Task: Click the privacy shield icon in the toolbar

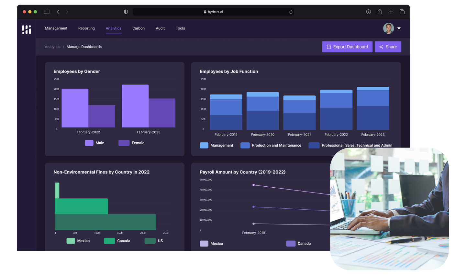Action: pyautogui.click(x=126, y=12)
